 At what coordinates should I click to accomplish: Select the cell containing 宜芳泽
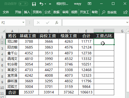[12, 75]
